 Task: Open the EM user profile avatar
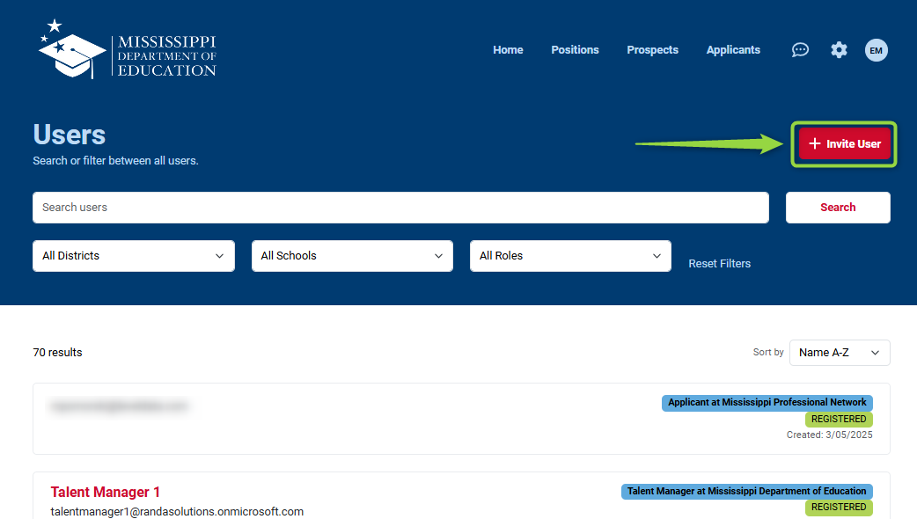click(876, 50)
